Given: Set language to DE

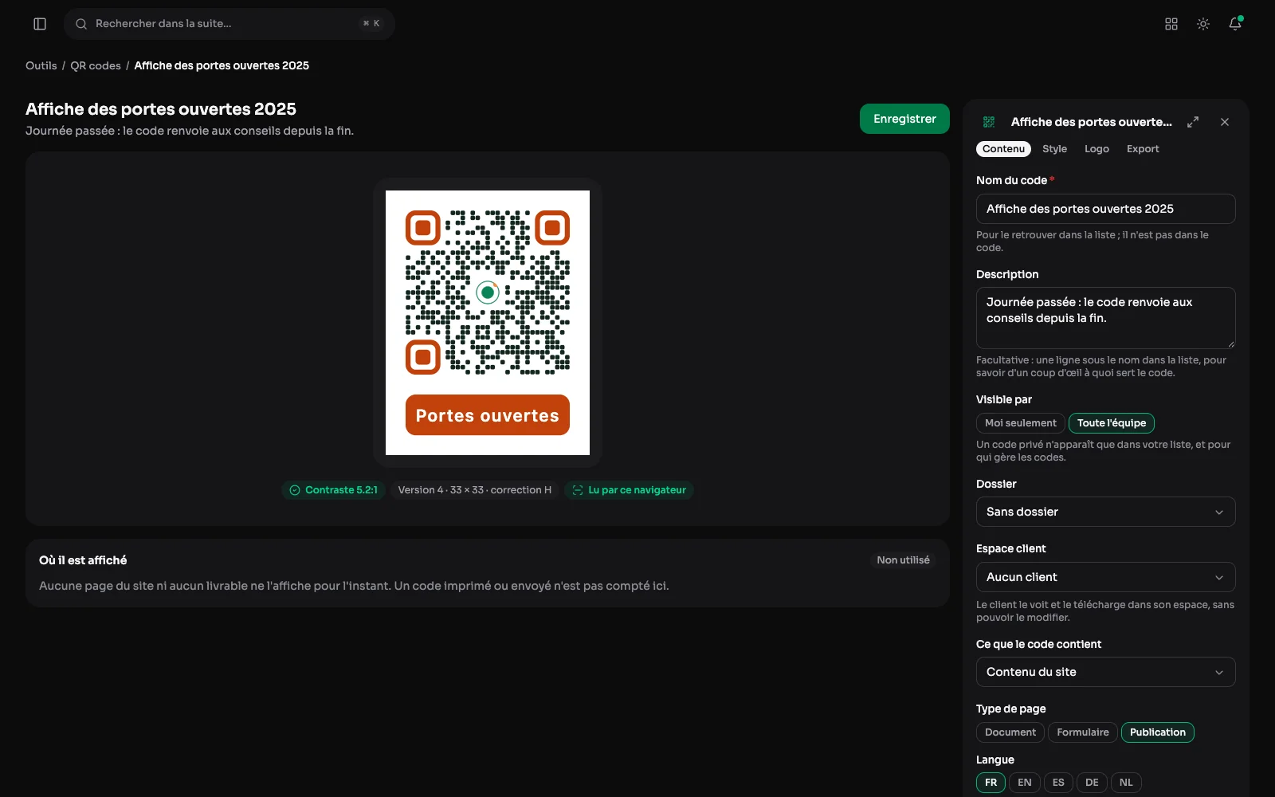Looking at the screenshot, I should tap(1092, 783).
